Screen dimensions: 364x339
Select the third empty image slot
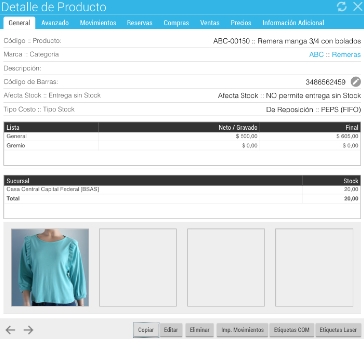226,267
